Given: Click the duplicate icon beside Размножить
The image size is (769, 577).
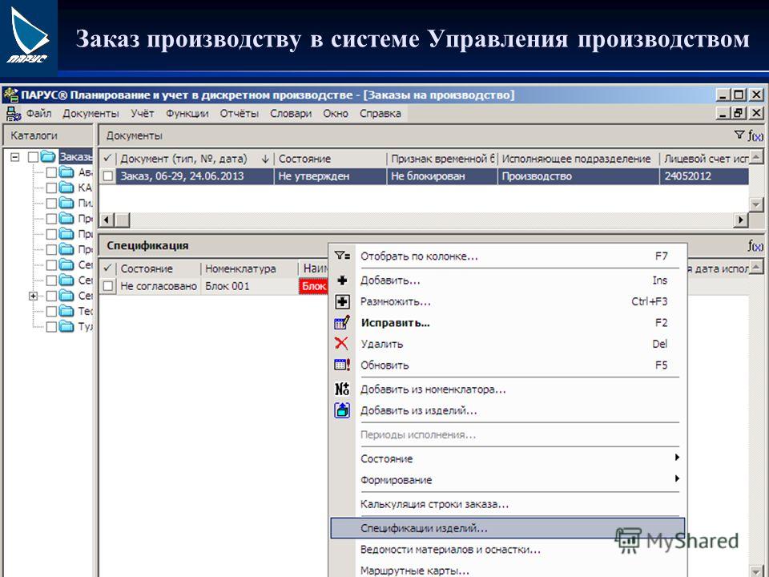Looking at the screenshot, I should [342, 301].
